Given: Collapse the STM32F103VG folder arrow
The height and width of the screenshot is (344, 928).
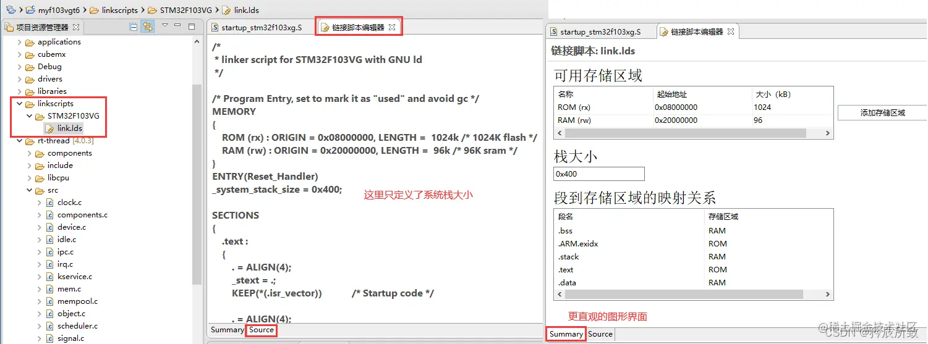Looking at the screenshot, I should (x=29, y=117).
